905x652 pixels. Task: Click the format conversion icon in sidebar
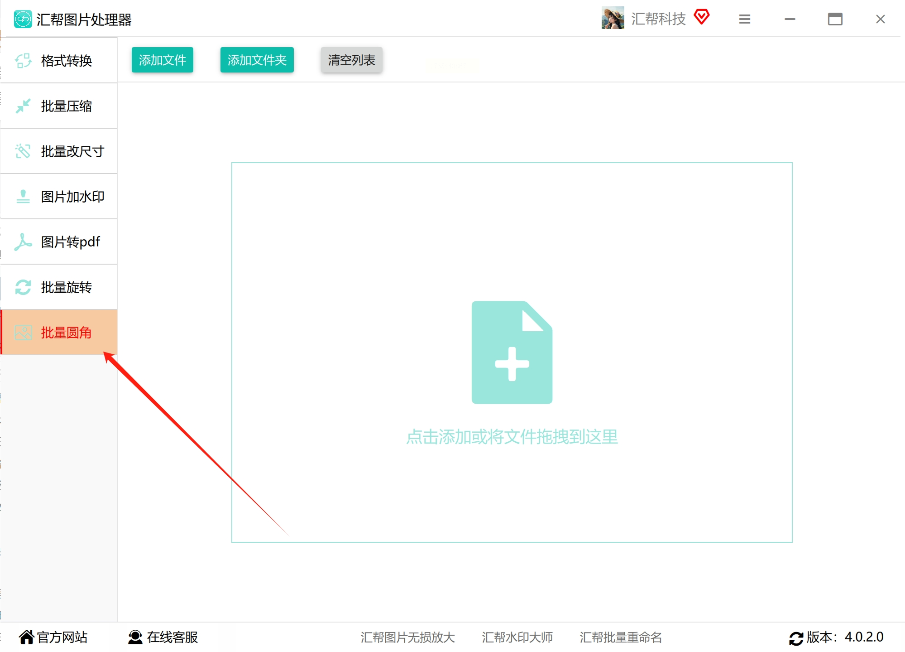pyautogui.click(x=23, y=61)
